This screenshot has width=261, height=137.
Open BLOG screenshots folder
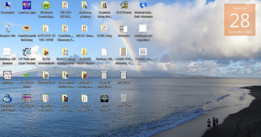[46, 56]
